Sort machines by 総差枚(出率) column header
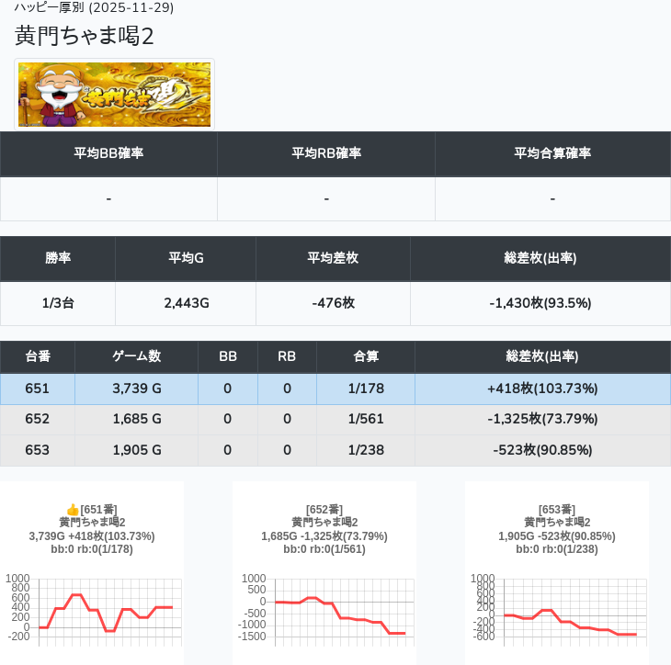 pos(542,356)
